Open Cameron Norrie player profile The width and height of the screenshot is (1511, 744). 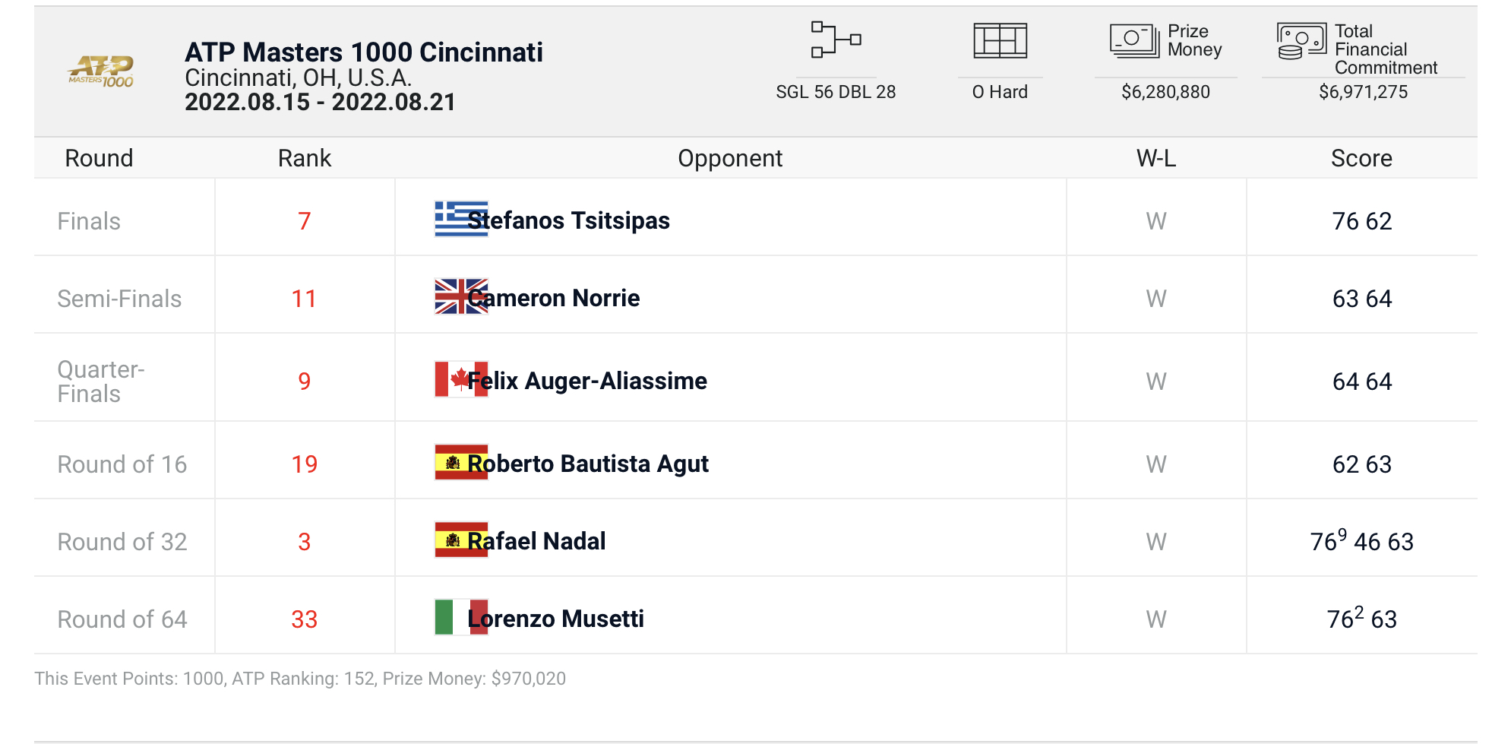point(554,298)
